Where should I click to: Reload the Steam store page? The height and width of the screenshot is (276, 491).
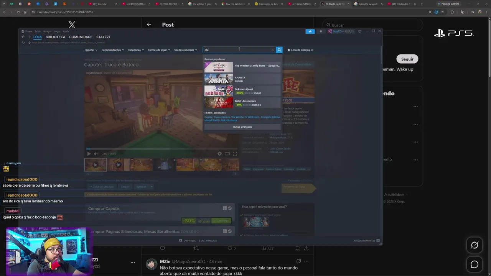pos(23,43)
